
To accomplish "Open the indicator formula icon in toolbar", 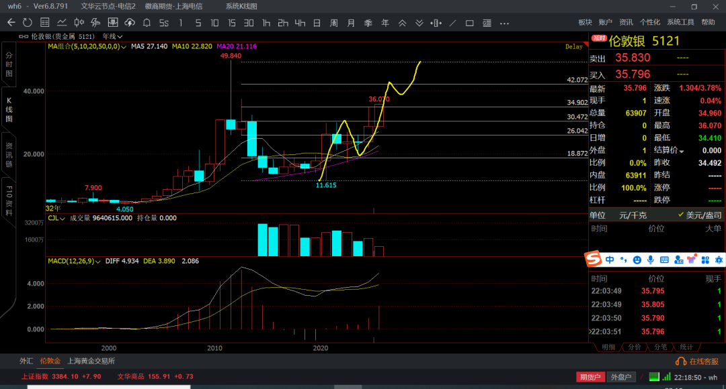I will (96, 23).
